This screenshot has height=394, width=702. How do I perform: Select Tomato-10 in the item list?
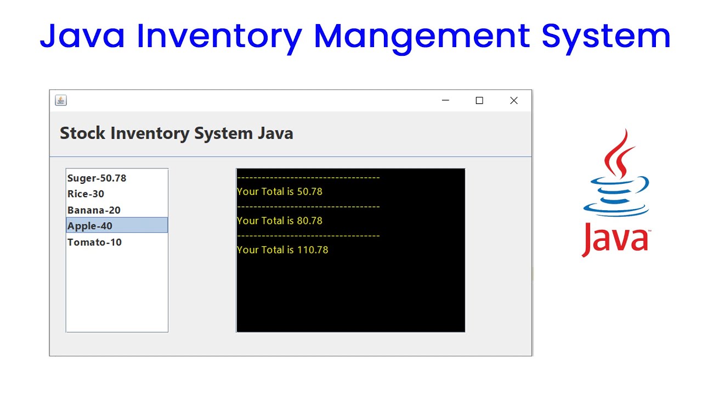(x=117, y=242)
